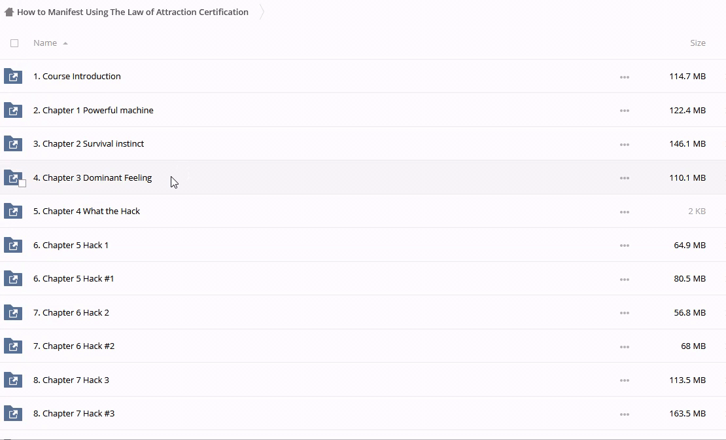
Task: Sort the file list by Name
Action: tap(45, 43)
